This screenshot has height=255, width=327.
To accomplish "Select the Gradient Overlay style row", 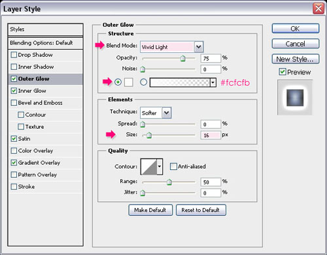I will point(46,163).
